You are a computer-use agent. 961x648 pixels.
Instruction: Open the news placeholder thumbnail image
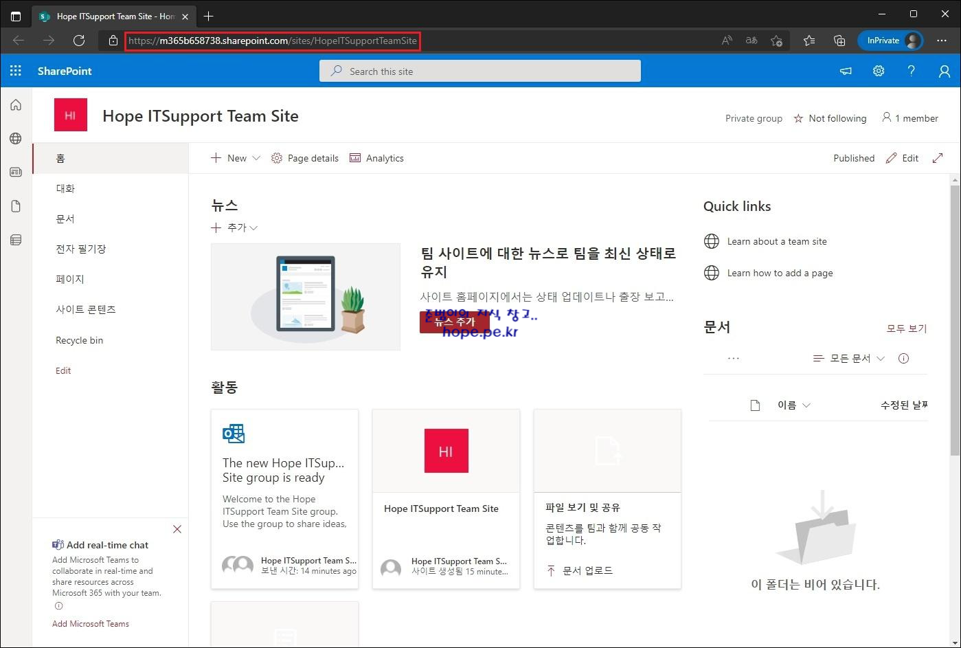tap(306, 297)
